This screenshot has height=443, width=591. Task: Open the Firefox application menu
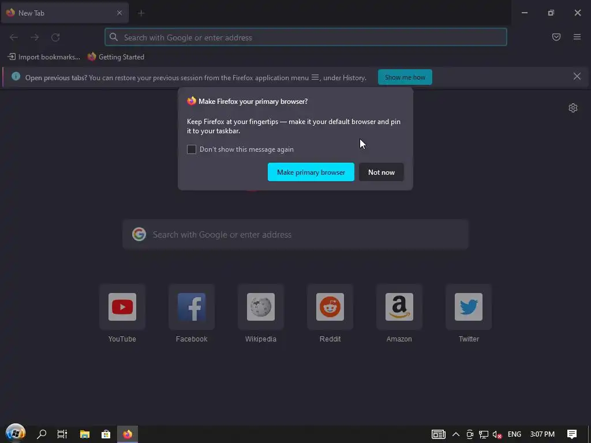(x=577, y=37)
